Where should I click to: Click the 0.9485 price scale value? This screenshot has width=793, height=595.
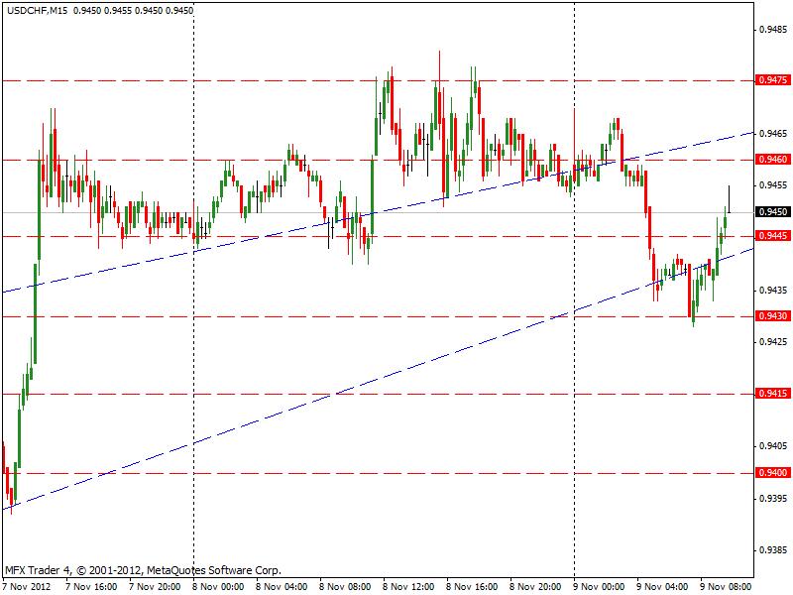coord(773,30)
